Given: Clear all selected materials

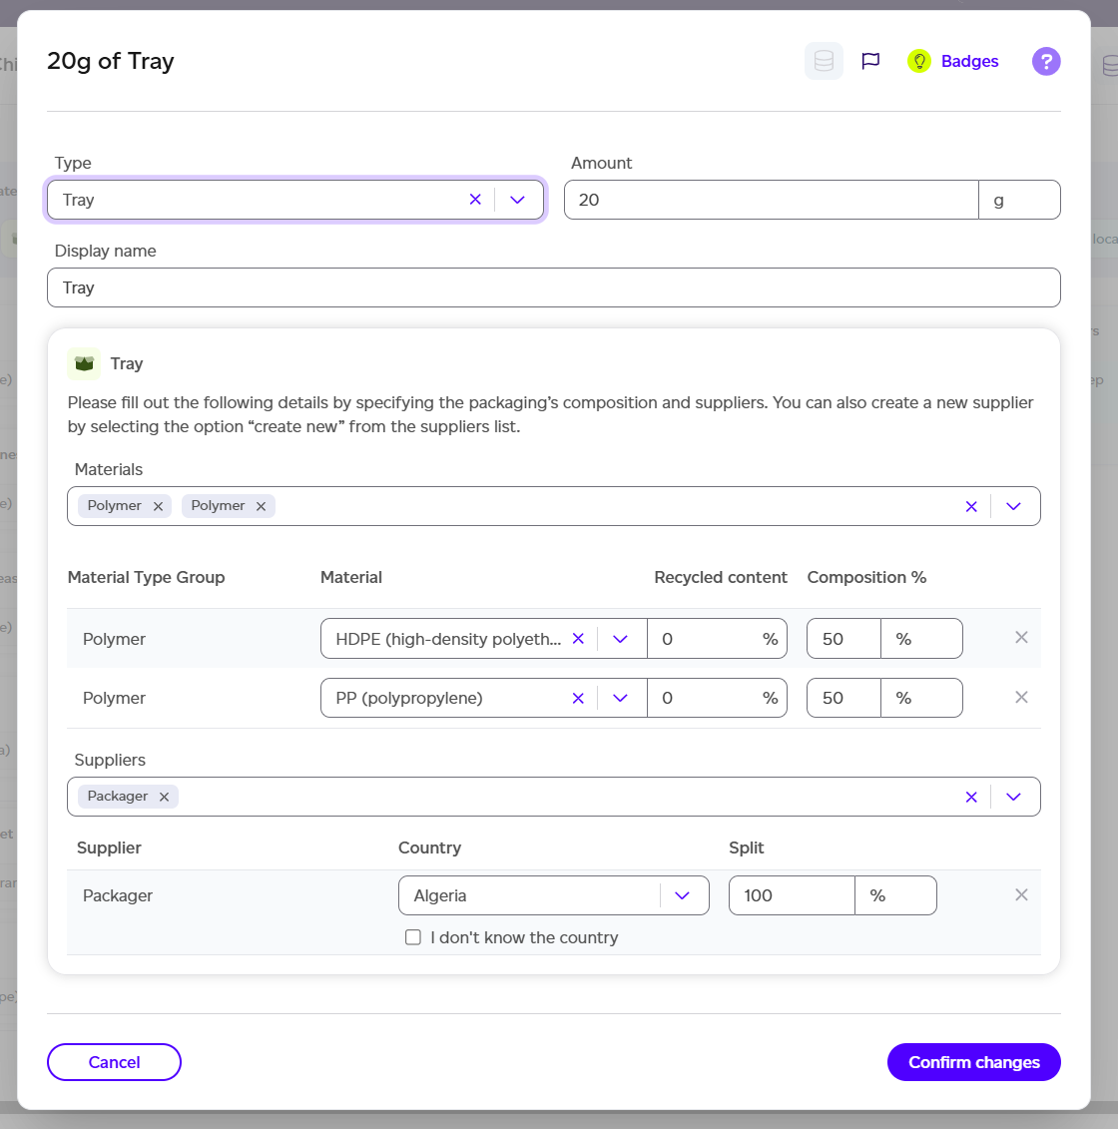Looking at the screenshot, I should pos(971,506).
